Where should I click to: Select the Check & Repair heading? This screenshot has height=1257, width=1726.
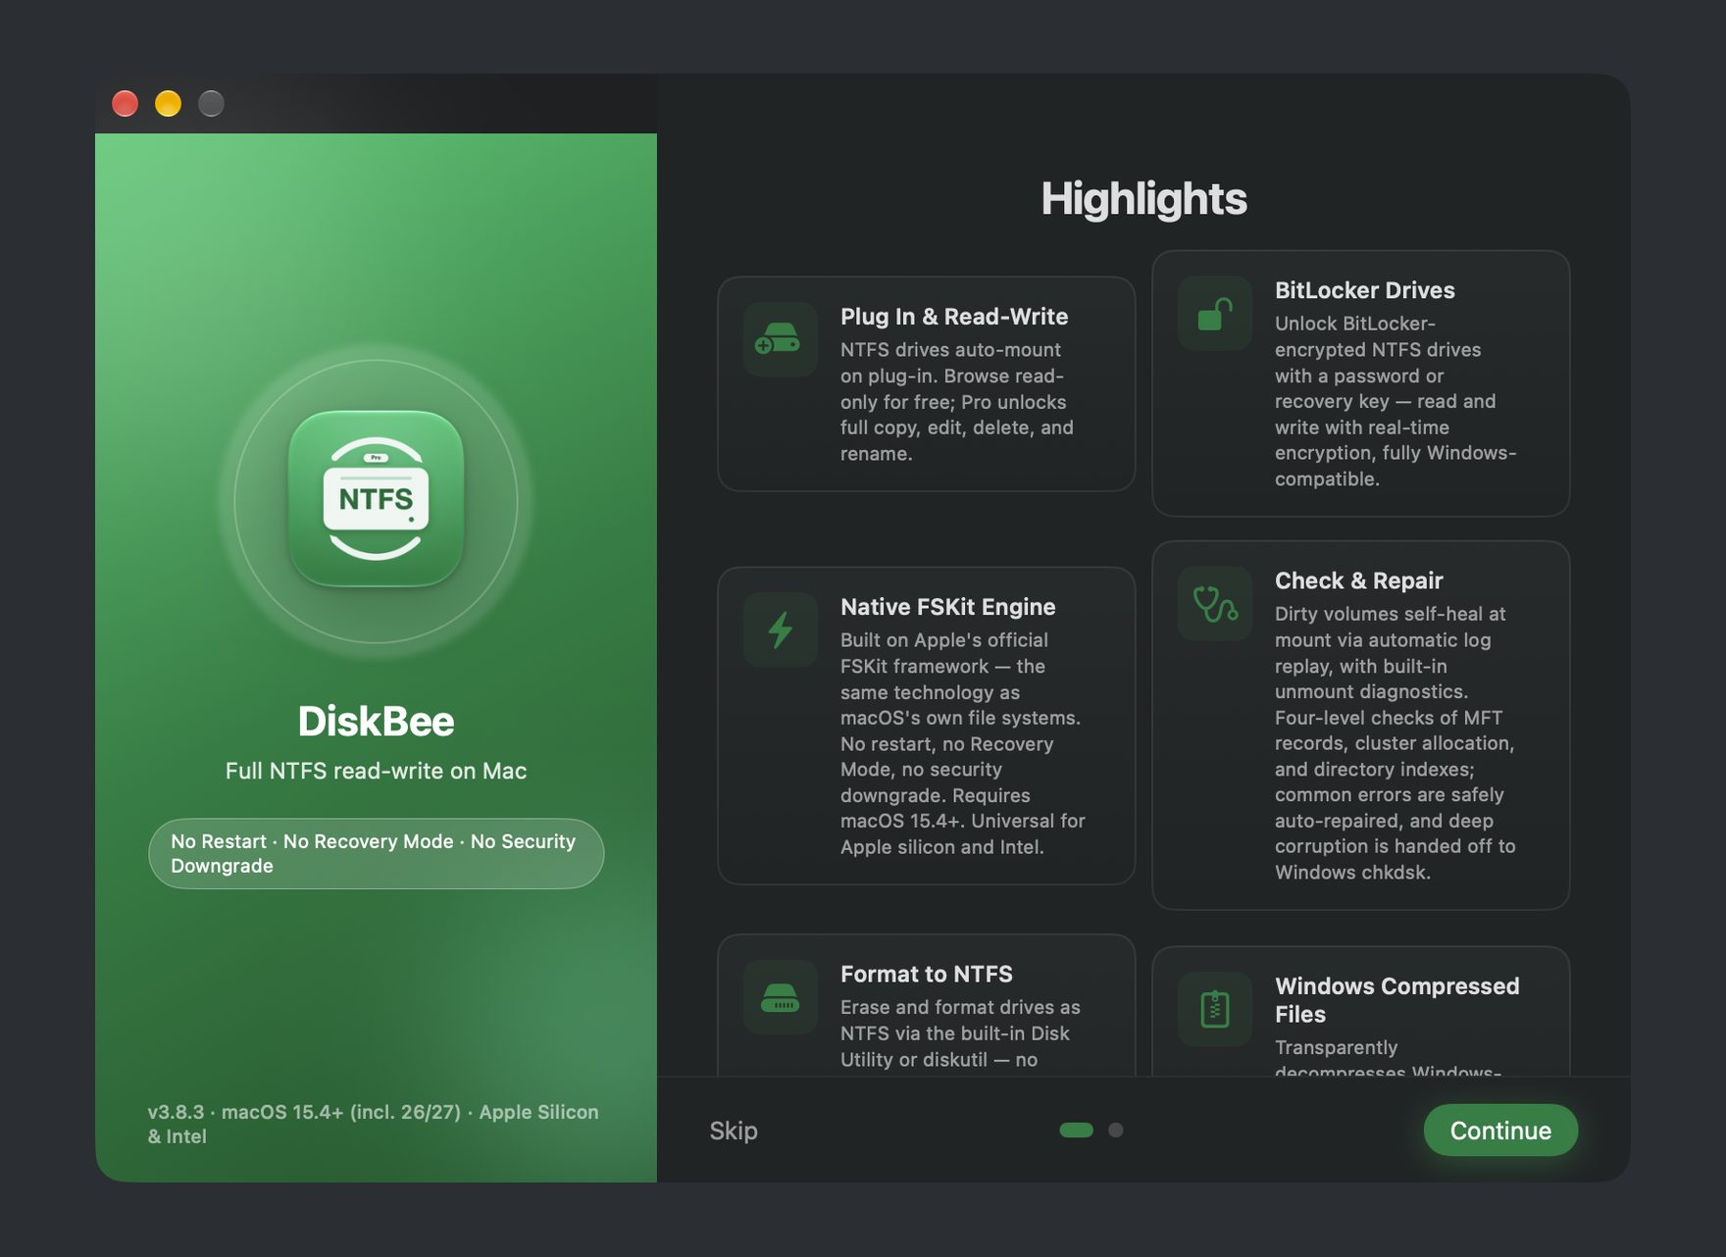coord(1358,580)
